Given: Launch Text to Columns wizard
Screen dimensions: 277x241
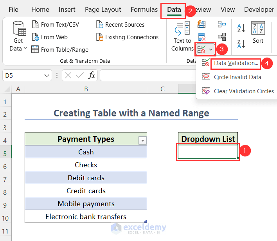Looking at the screenshot, I should coord(182,36).
